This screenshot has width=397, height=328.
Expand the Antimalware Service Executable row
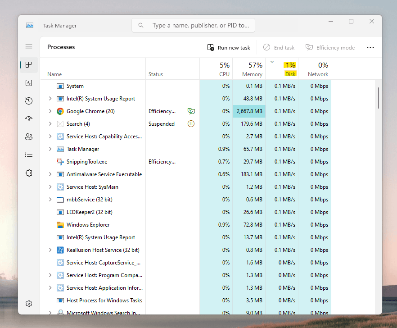(x=50, y=174)
